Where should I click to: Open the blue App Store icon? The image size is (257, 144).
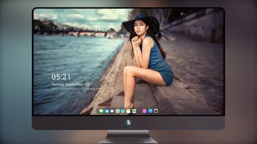[x=150, y=111]
